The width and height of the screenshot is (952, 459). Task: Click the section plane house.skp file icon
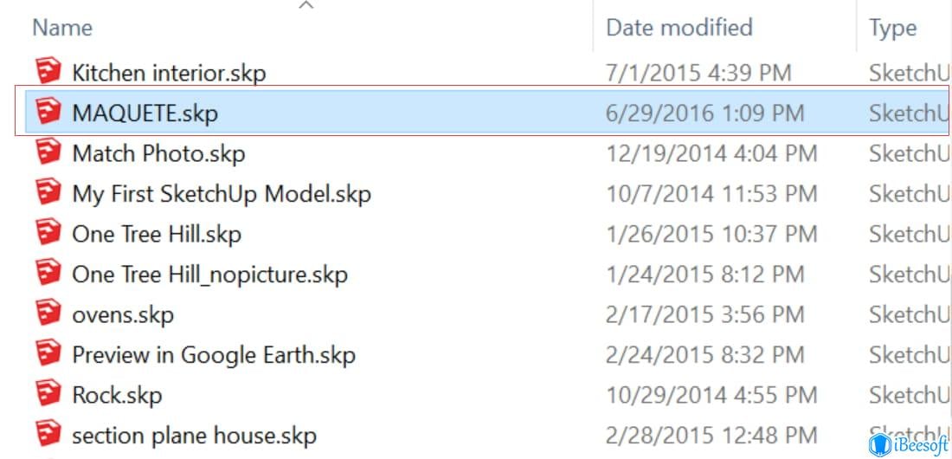tap(48, 433)
